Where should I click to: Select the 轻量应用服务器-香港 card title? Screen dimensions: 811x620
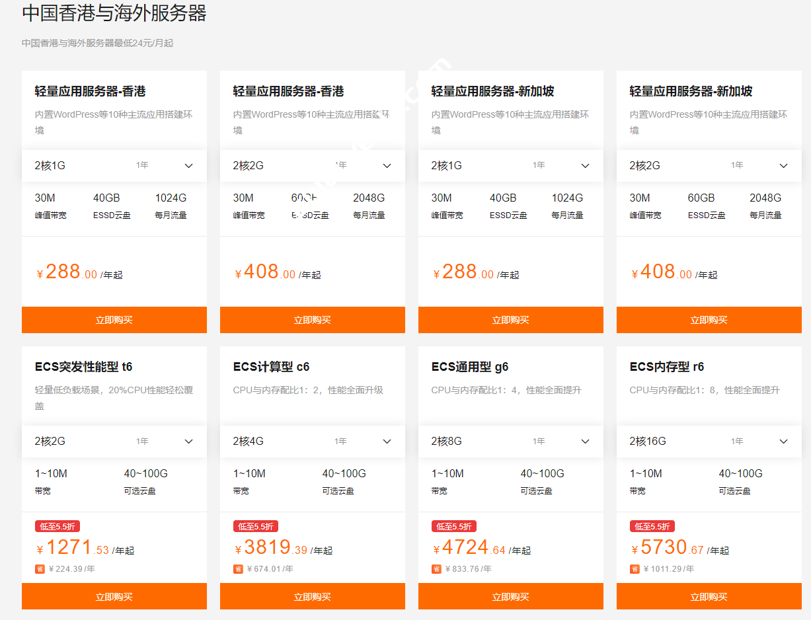[x=91, y=92]
